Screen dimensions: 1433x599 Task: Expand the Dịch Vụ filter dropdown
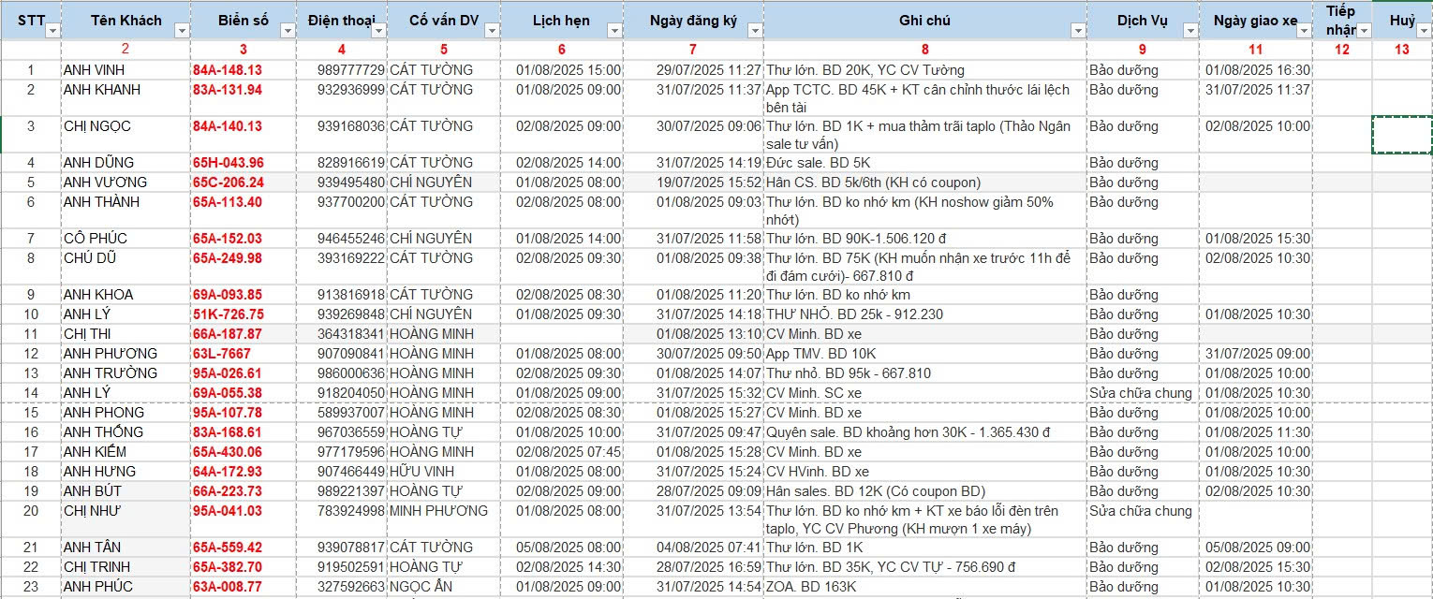[x=1189, y=31]
